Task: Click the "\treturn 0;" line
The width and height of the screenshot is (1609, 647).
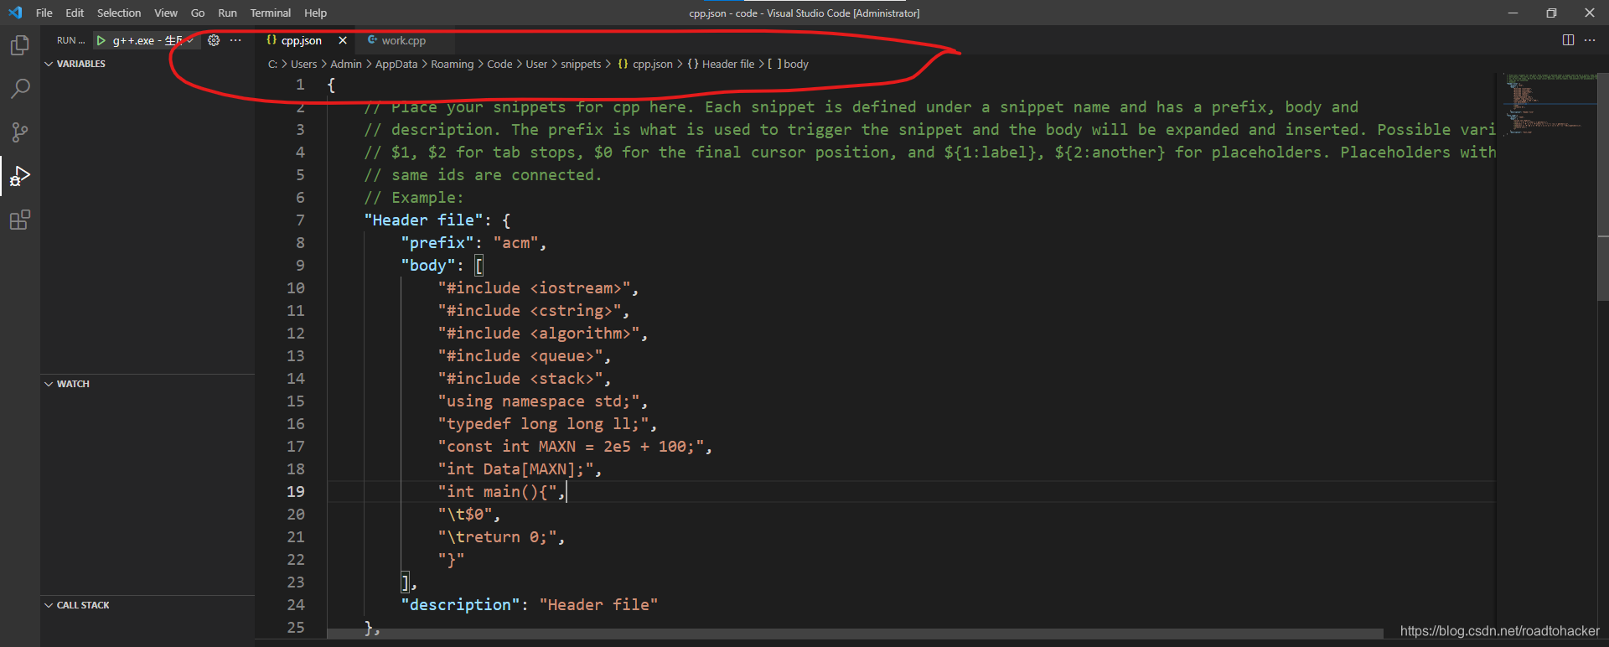Action: click(501, 537)
